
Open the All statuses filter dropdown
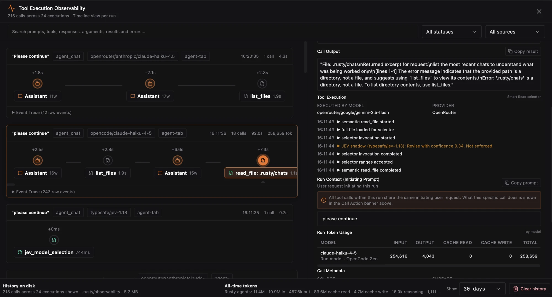pyautogui.click(x=452, y=32)
